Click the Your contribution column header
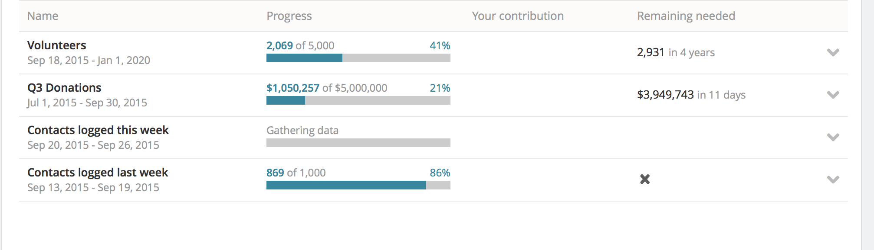874x250 pixels. [x=518, y=16]
